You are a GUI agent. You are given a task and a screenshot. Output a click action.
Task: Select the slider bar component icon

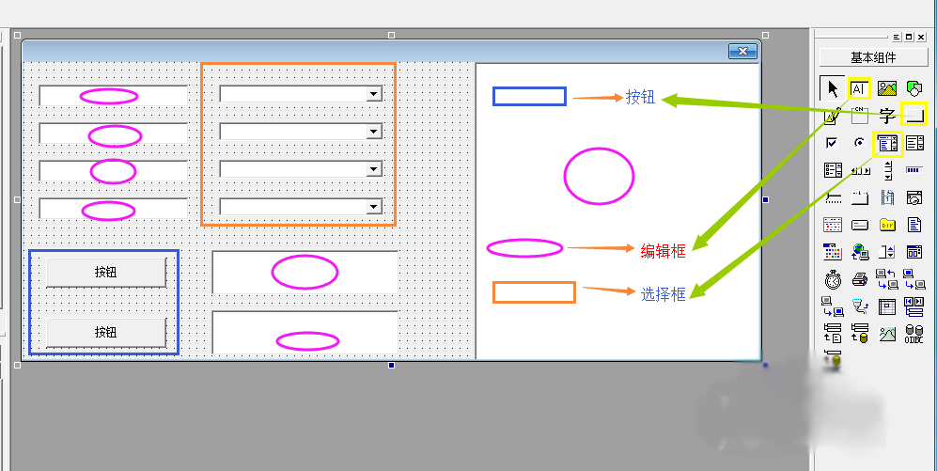[833, 197]
